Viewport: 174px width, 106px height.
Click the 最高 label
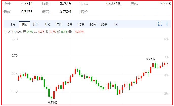[x=45, y=12]
